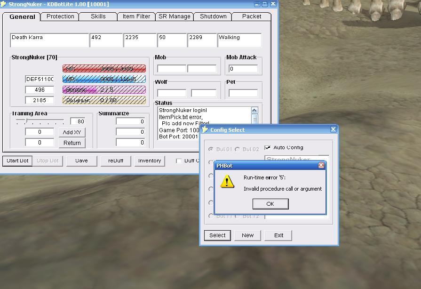The width and height of the screenshot is (421, 289).
Task: Click the Pet field
Action: pyautogui.click(x=243, y=93)
